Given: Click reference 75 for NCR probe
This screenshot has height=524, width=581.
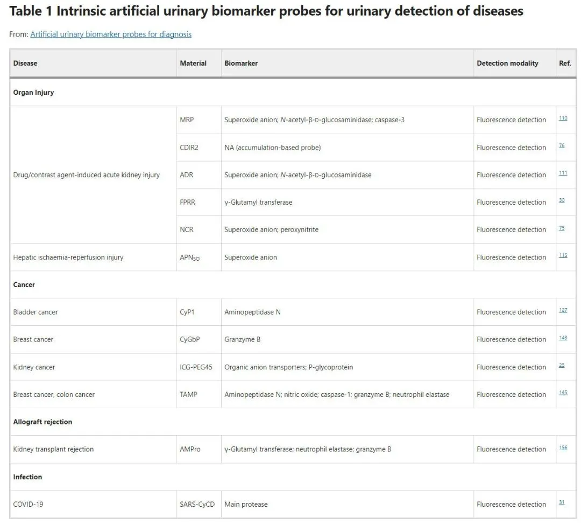Looking at the screenshot, I should click(562, 228).
